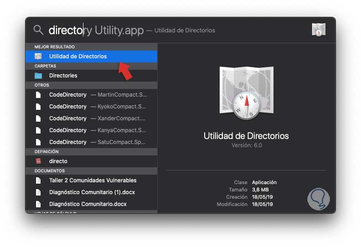Click the Utilidad de Directorios row icon

[x=38, y=57]
